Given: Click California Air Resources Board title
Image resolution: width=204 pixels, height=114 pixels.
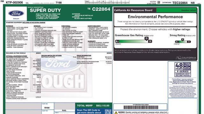Looking at the screenshot, I should click(133, 10).
